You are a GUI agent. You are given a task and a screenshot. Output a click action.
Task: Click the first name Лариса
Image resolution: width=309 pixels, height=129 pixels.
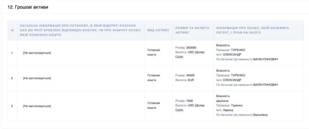(x=229, y=110)
